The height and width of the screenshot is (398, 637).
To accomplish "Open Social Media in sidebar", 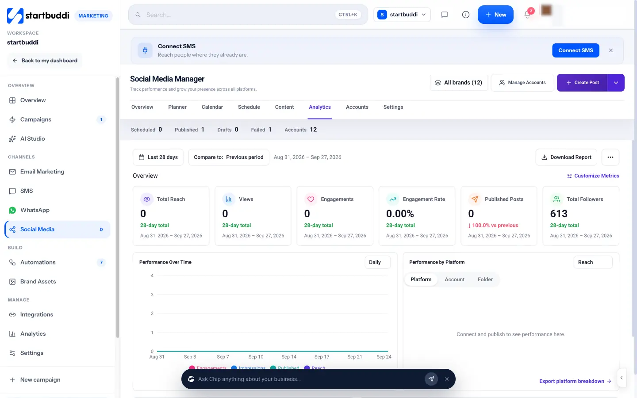I will coord(58,230).
